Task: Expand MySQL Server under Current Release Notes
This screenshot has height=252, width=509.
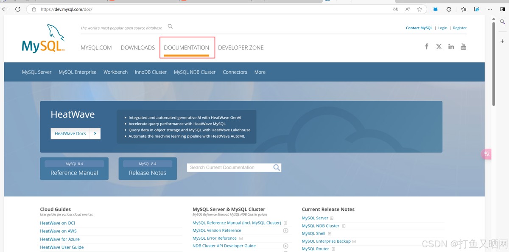Action: coord(332,218)
